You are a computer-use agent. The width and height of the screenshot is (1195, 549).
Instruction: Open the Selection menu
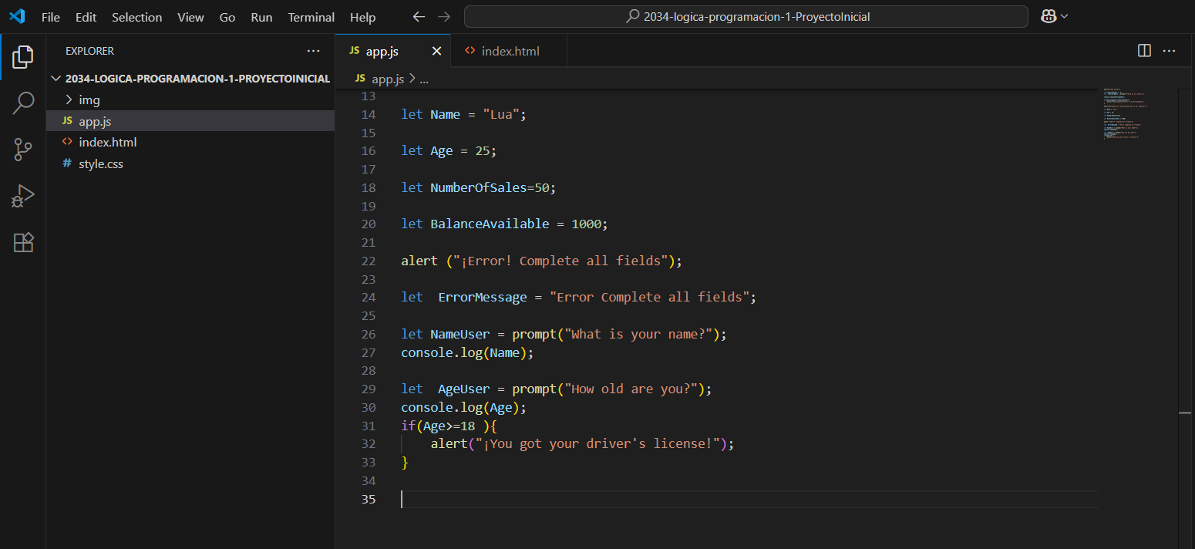pos(136,17)
